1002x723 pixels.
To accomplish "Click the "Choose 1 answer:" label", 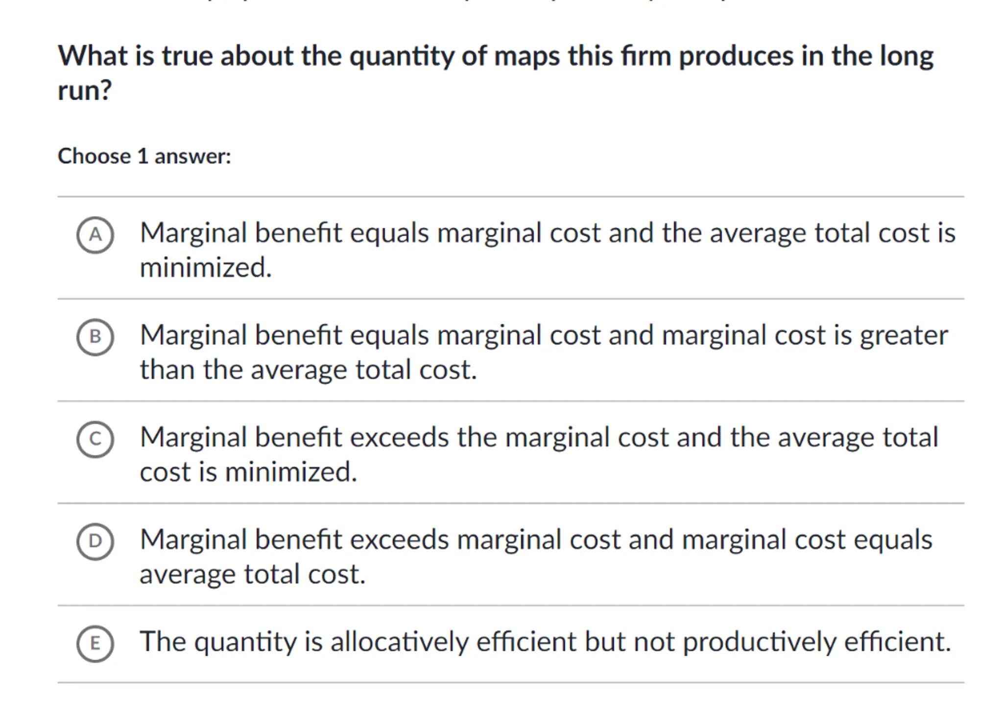I will (x=144, y=156).
